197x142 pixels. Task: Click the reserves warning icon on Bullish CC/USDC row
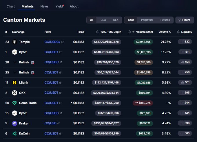[x=33, y=62]
